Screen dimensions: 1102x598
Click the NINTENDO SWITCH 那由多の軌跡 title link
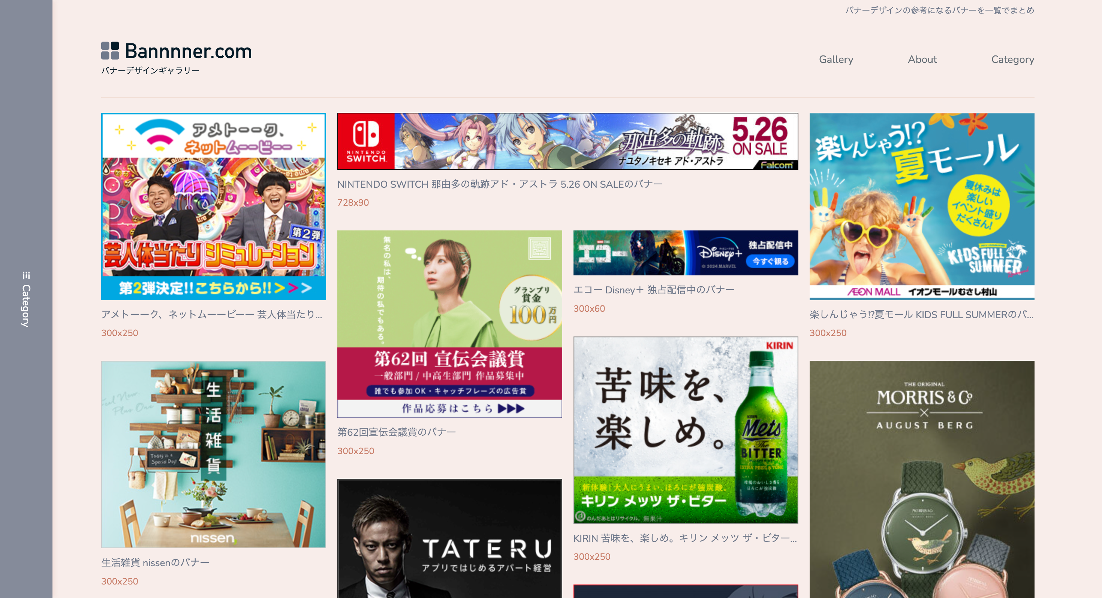(499, 184)
